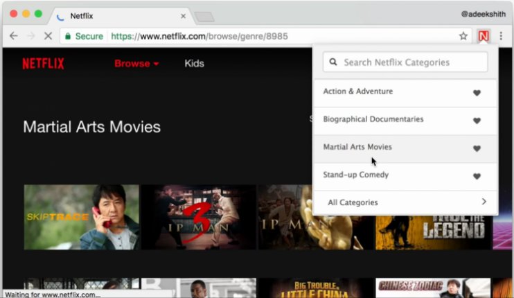Toggle heart for Martial Arts Movies
514x298 pixels.
click(477, 148)
